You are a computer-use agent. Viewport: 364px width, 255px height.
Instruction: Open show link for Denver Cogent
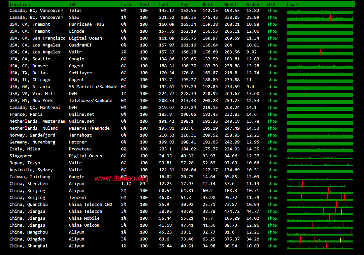(x=272, y=66)
